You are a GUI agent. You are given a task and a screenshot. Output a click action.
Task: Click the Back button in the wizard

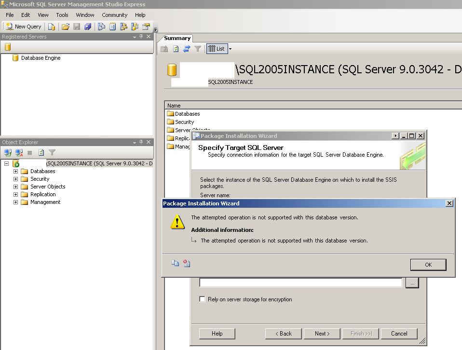point(283,333)
